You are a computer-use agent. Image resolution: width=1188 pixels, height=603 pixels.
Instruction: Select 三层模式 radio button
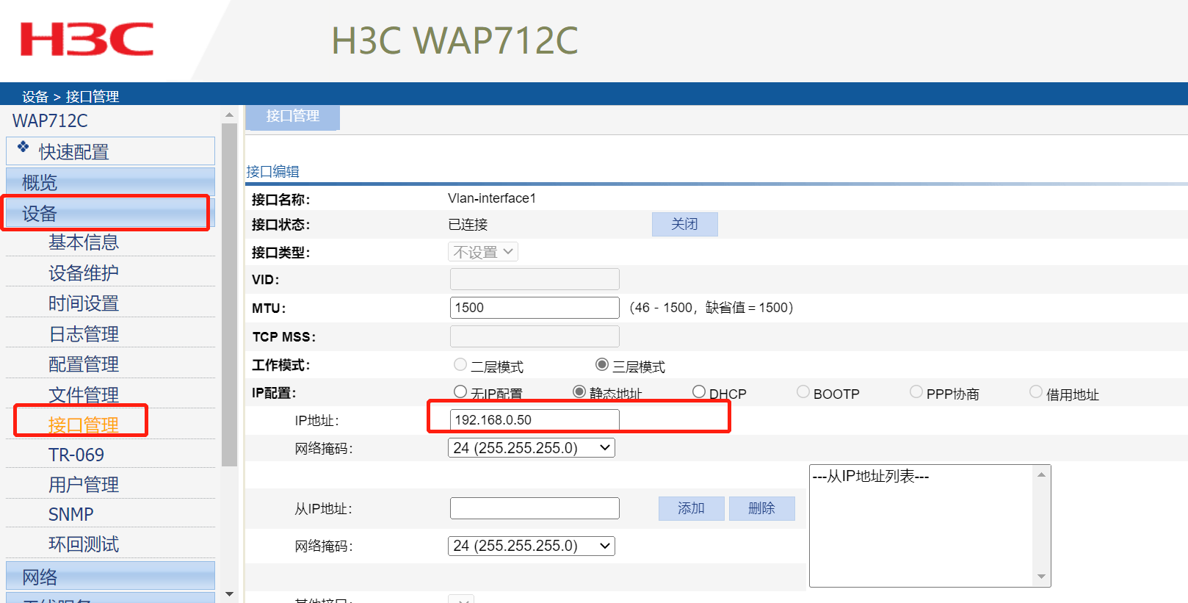click(602, 364)
